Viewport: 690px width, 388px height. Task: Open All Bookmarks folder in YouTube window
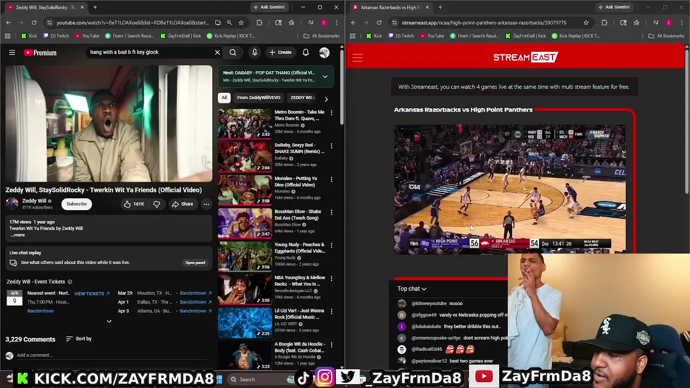pyautogui.click(x=321, y=36)
